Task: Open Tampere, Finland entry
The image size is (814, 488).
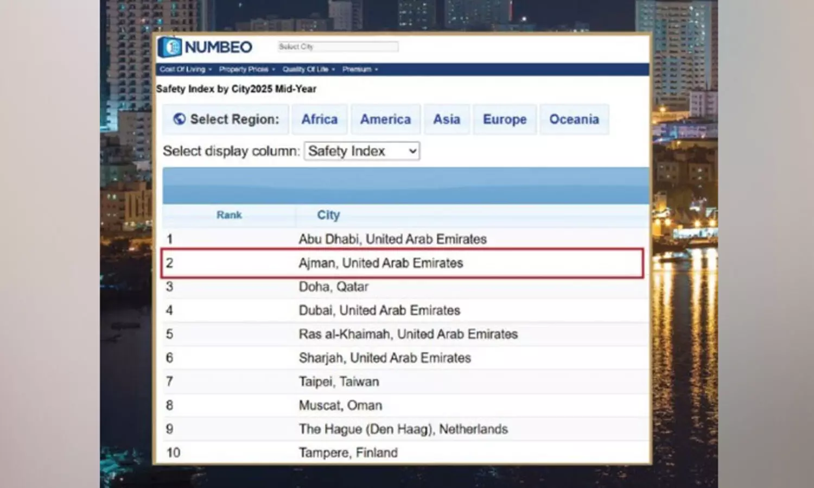Action: click(348, 453)
